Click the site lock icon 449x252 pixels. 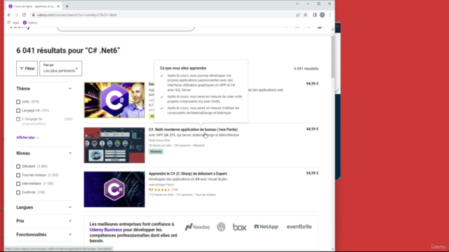(x=33, y=15)
